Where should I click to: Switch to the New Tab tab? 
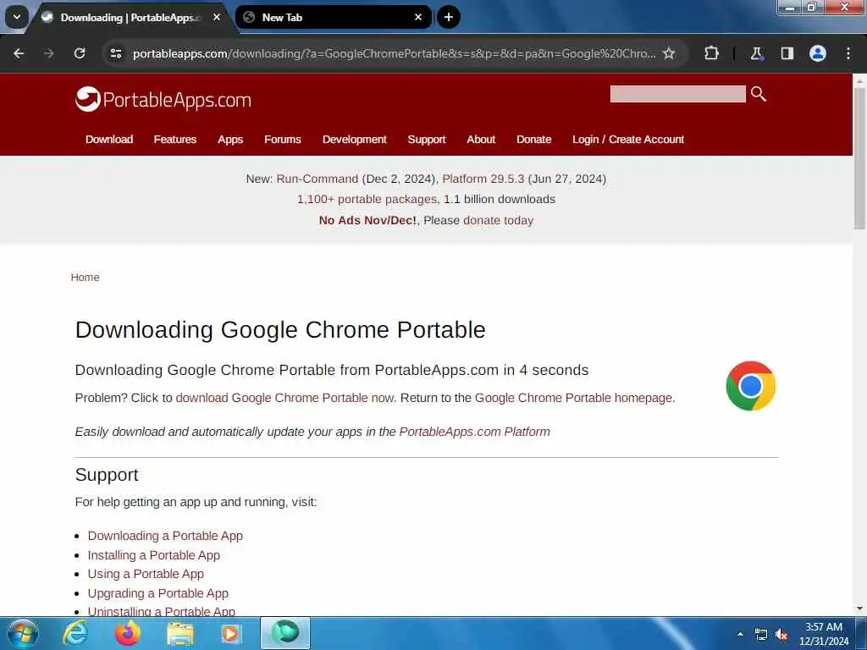click(332, 17)
